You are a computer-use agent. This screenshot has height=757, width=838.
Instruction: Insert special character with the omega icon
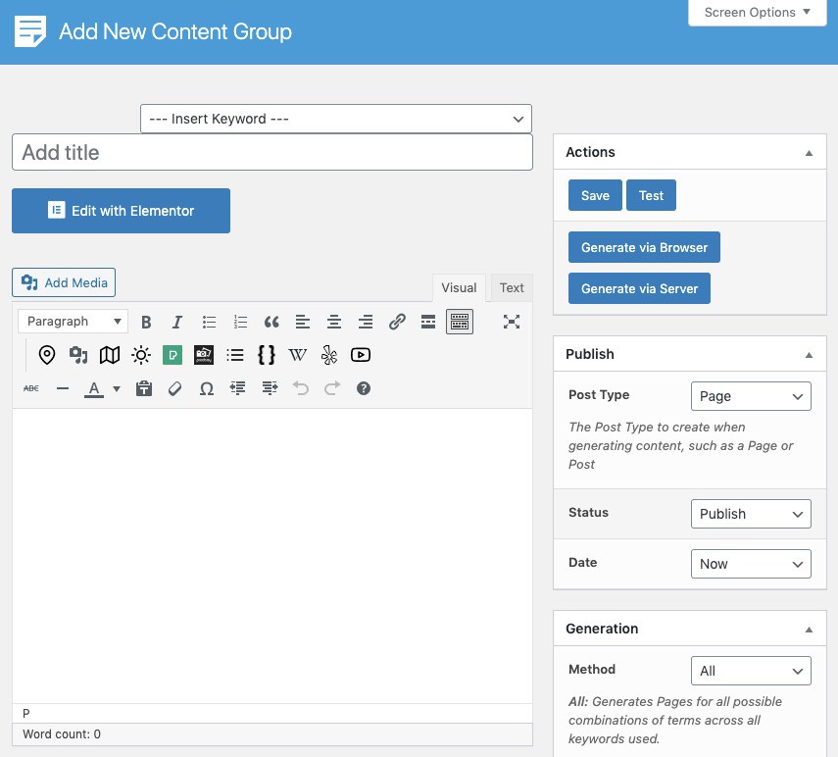tap(206, 388)
